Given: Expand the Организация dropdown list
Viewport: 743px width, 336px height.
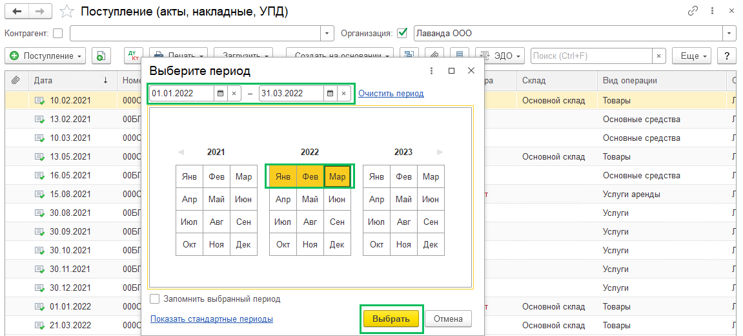Looking at the screenshot, I should point(729,34).
